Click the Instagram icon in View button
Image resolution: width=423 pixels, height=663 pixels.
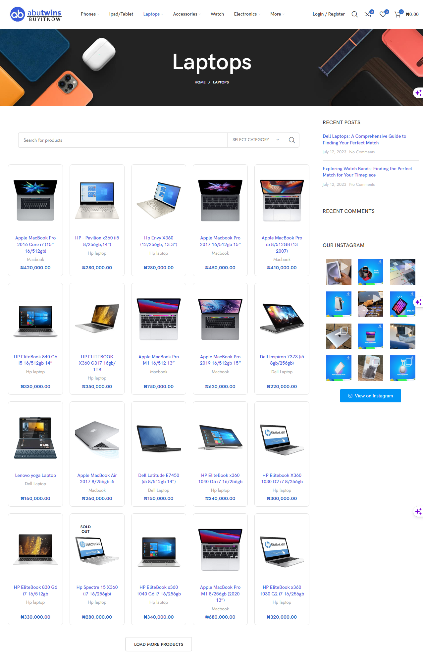pyautogui.click(x=350, y=396)
